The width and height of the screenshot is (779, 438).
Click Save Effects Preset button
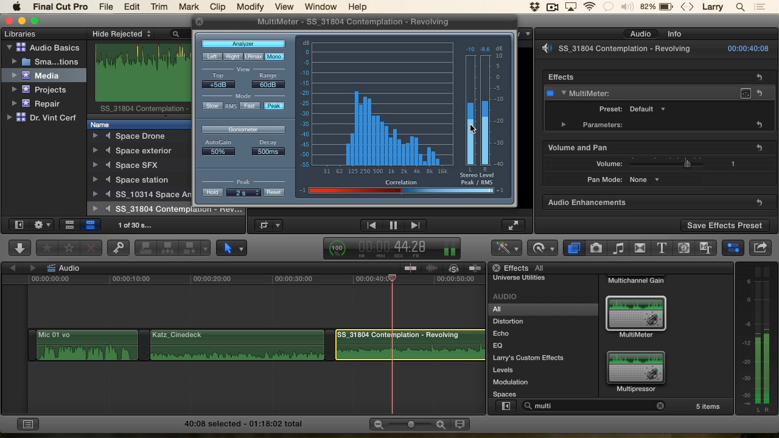(x=724, y=225)
